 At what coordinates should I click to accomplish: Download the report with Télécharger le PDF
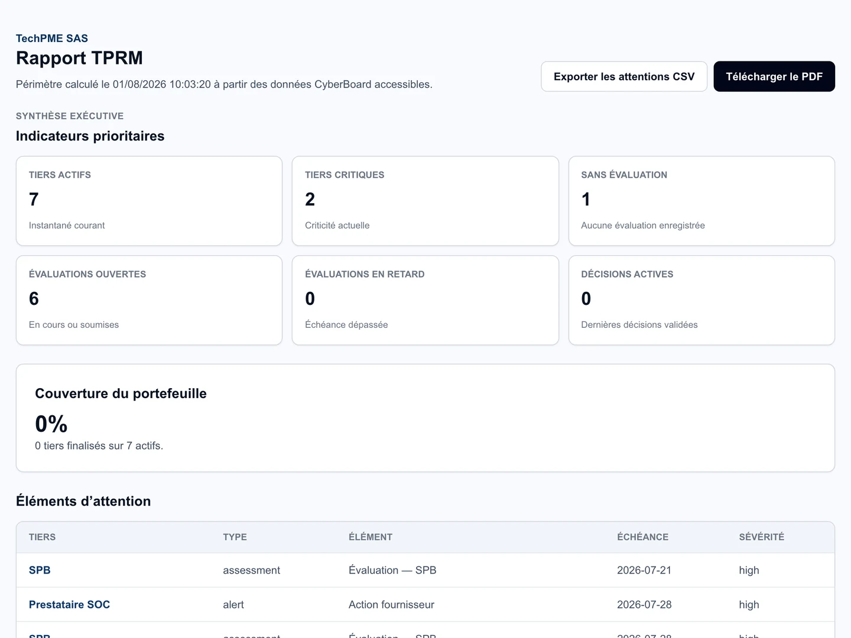tap(774, 77)
